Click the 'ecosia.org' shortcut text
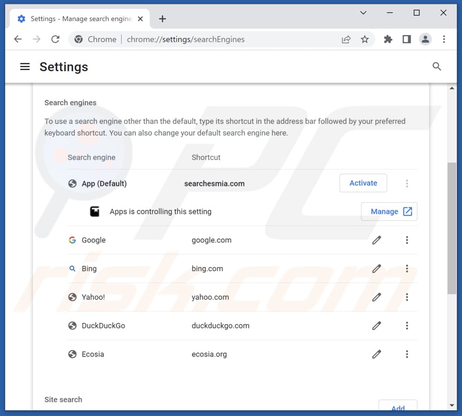The height and width of the screenshot is (416, 462). pos(209,354)
